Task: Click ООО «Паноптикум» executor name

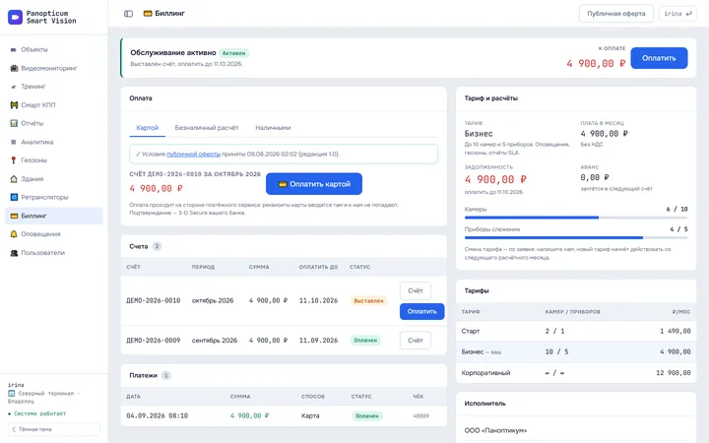Action: (x=495, y=431)
